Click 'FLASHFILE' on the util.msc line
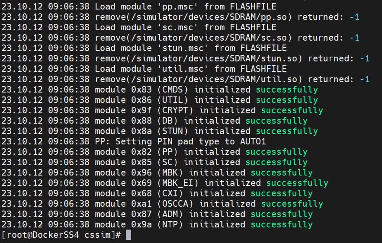382x243 pixels. point(263,69)
